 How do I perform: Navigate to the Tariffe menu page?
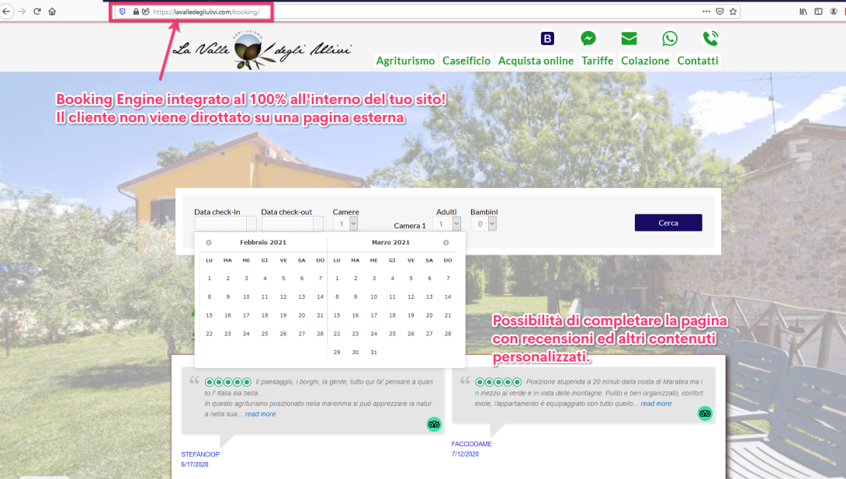tap(597, 61)
